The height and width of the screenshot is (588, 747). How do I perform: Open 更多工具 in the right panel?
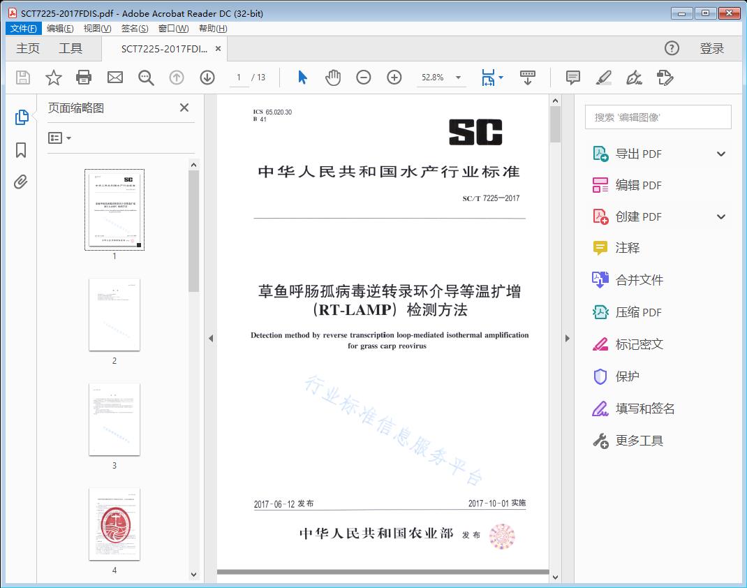[x=639, y=441]
